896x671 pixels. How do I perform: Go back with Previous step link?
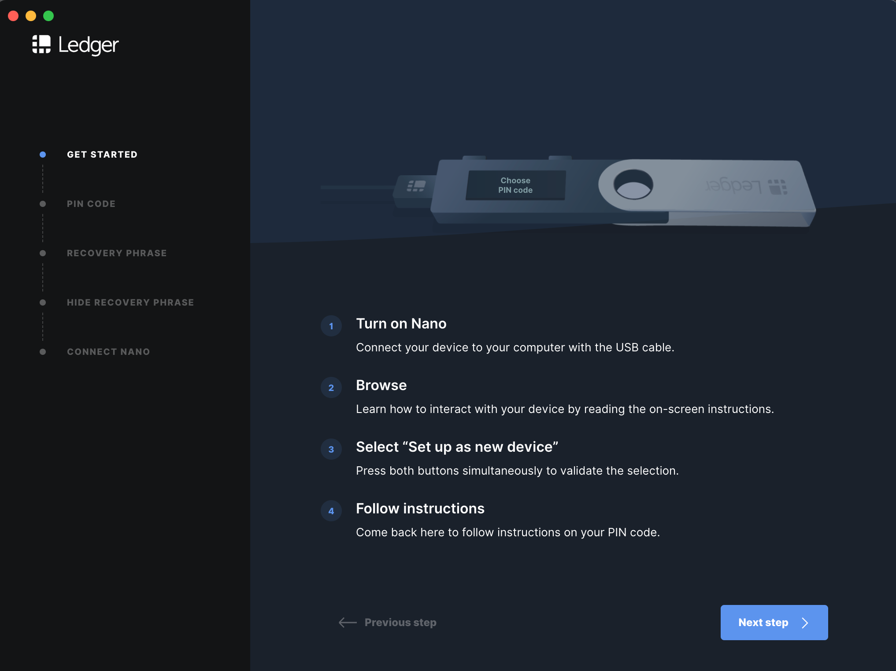[x=400, y=622]
